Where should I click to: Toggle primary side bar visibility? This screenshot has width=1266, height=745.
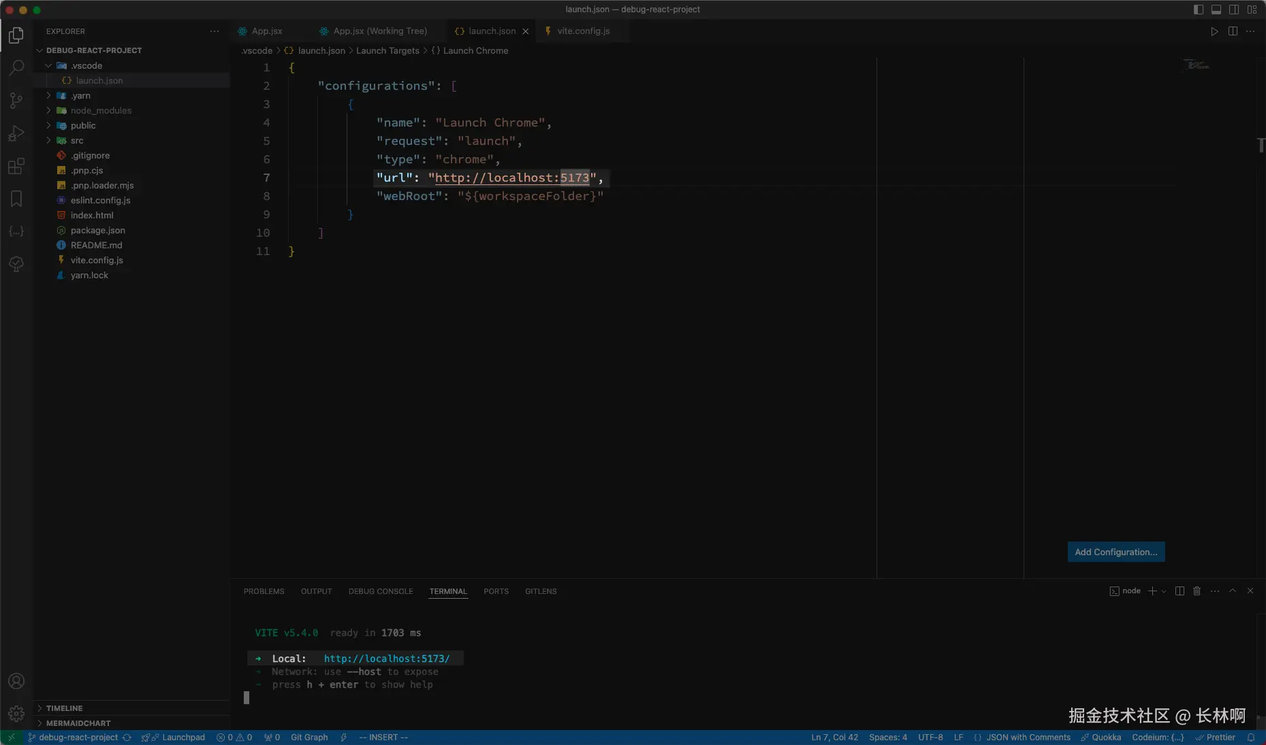point(1199,10)
